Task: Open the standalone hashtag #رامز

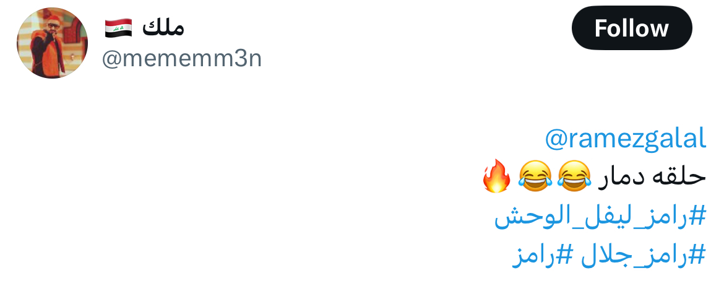Action: [543, 255]
